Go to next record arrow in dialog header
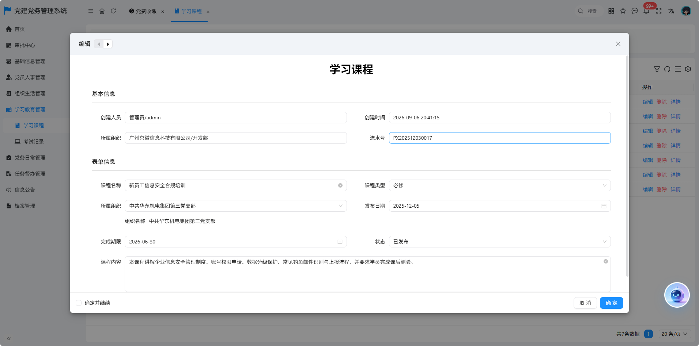 [108, 44]
